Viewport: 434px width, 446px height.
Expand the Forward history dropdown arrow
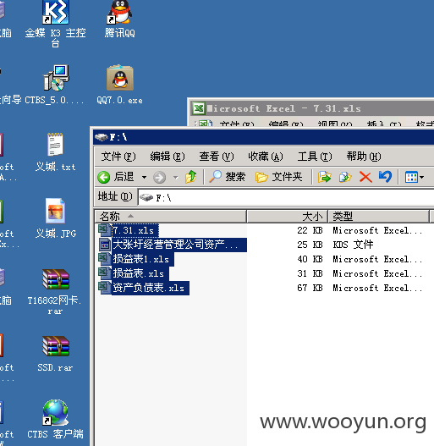(176, 178)
